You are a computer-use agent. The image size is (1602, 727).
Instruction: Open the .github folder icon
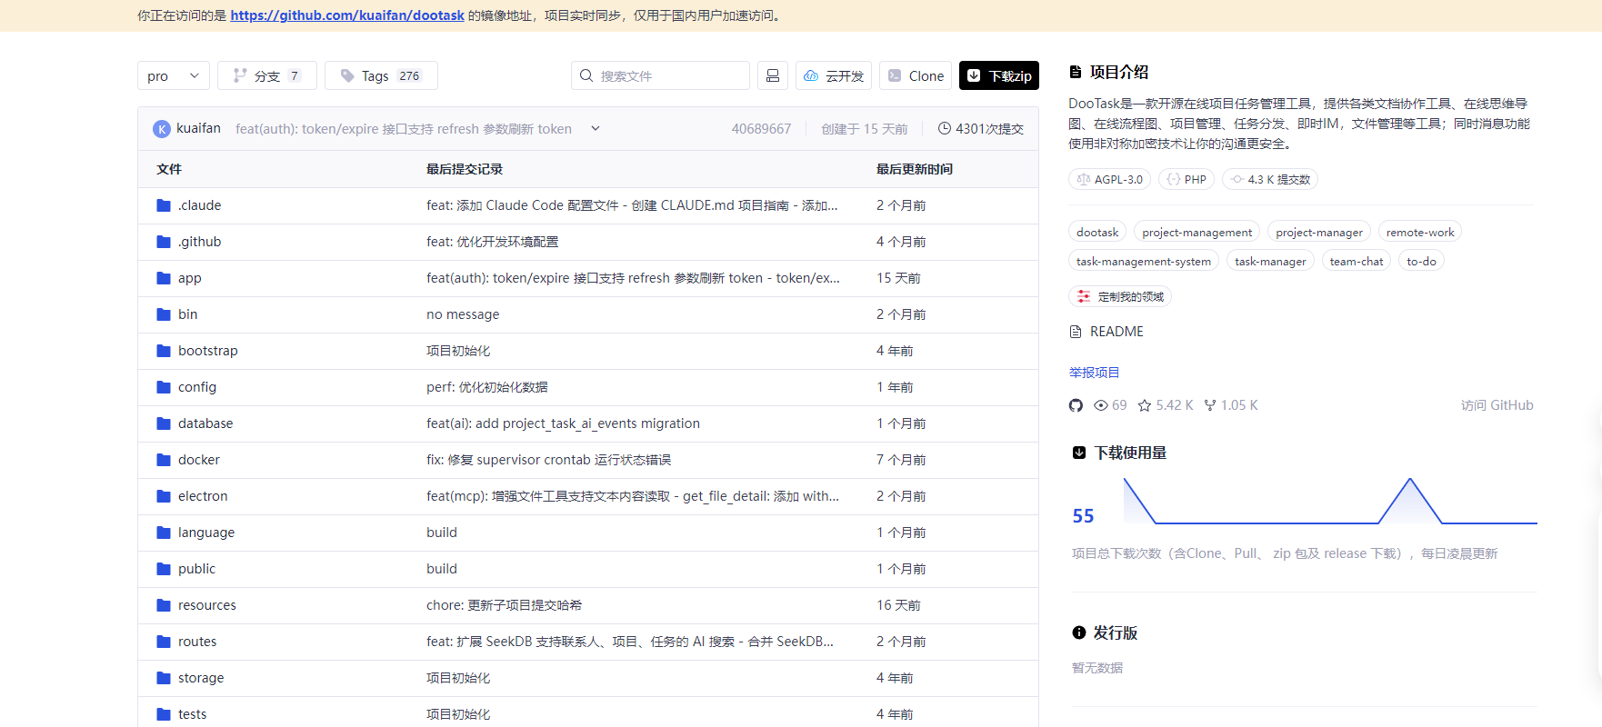(x=164, y=242)
